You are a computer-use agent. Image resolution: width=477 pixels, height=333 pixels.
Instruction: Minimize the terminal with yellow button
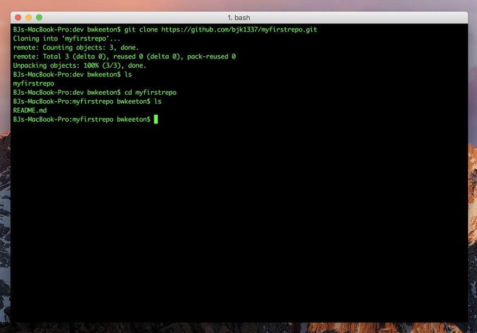click(x=29, y=18)
